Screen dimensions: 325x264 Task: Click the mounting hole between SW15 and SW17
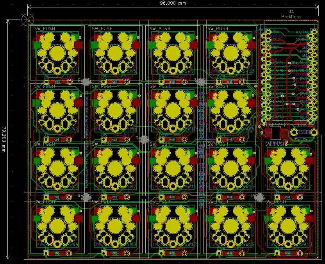(x=259, y=198)
